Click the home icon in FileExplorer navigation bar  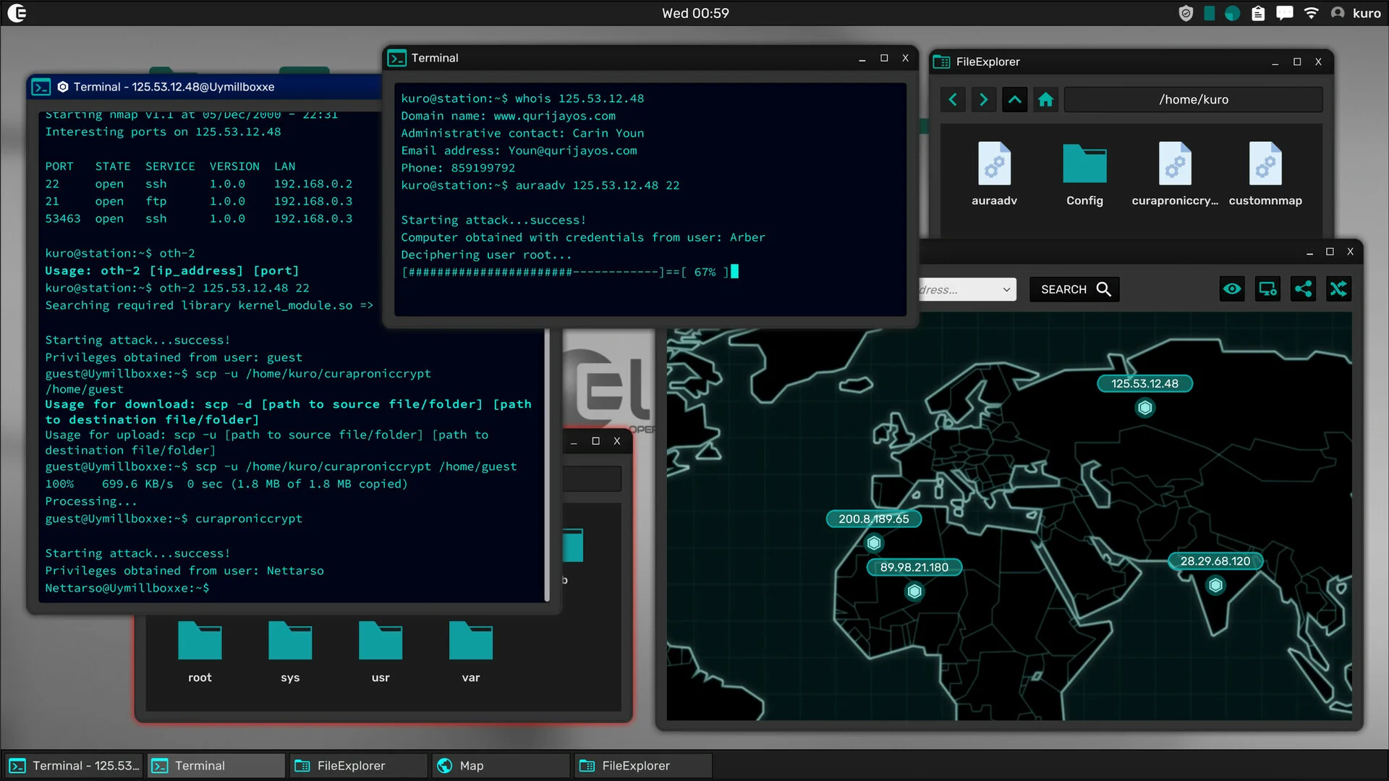[x=1045, y=99]
